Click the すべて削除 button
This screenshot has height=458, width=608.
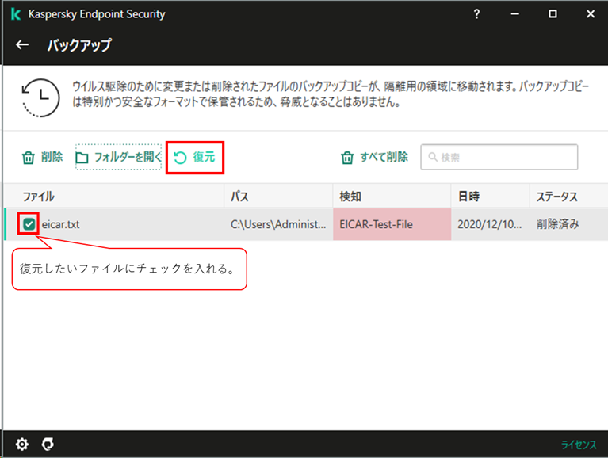pos(375,158)
